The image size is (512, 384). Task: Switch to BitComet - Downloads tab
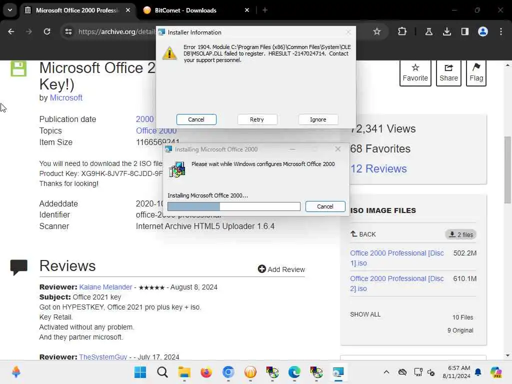185,10
